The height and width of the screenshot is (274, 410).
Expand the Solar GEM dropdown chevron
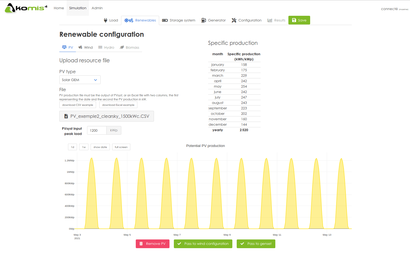coord(95,80)
